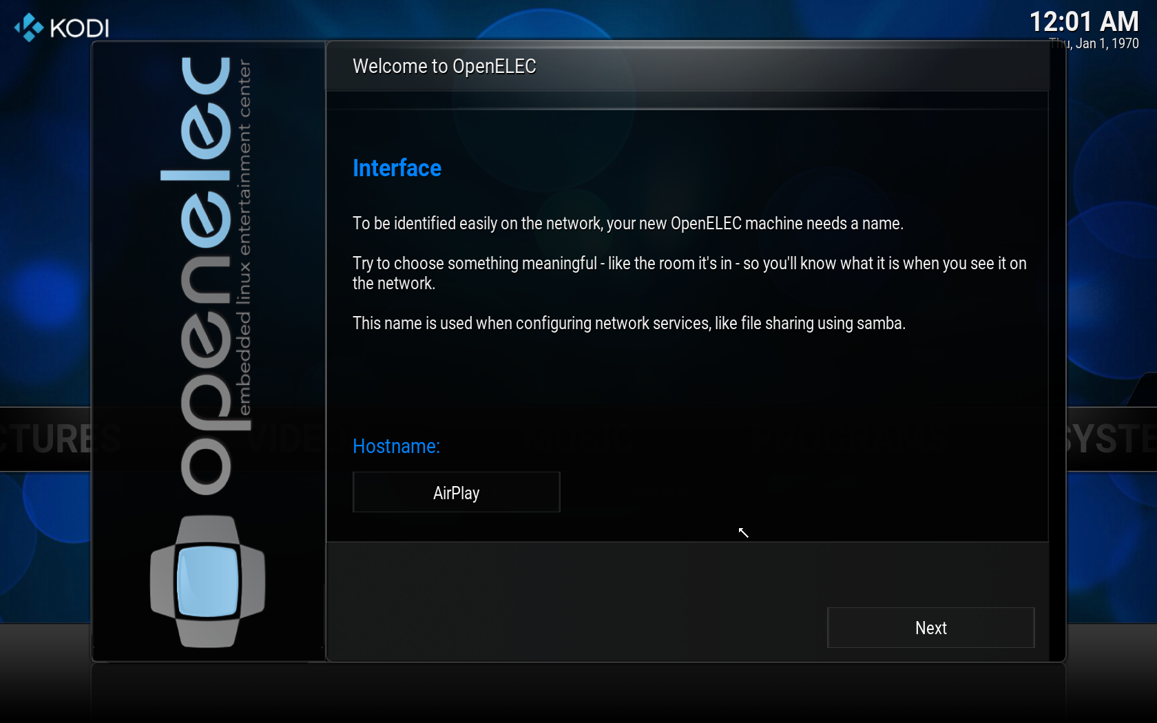Click the openelec vertical wordmark
The image size is (1157, 723).
coord(205,275)
